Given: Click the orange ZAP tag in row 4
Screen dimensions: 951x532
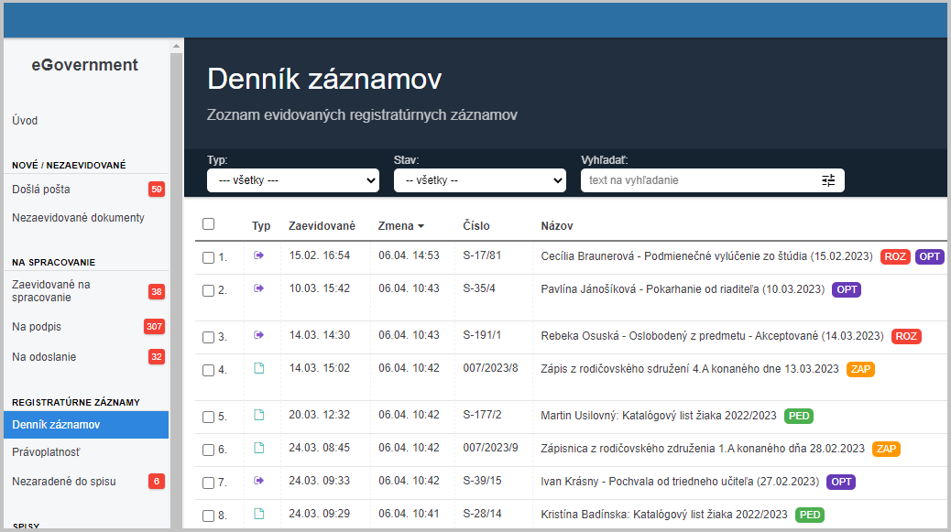Looking at the screenshot, I should pyautogui.click(x=860, y=369).
